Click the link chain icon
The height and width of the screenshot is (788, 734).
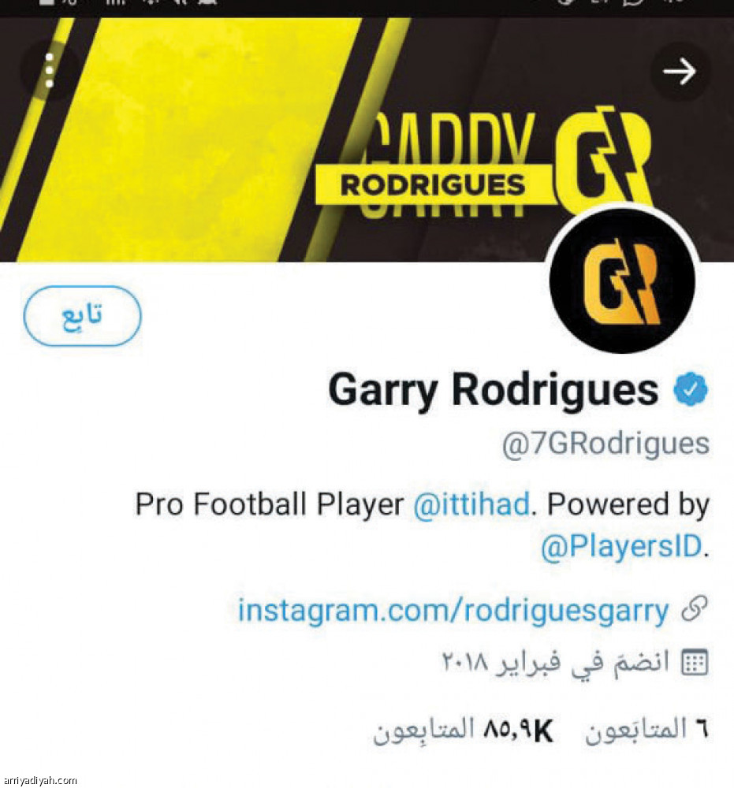[x=695, y=608]
